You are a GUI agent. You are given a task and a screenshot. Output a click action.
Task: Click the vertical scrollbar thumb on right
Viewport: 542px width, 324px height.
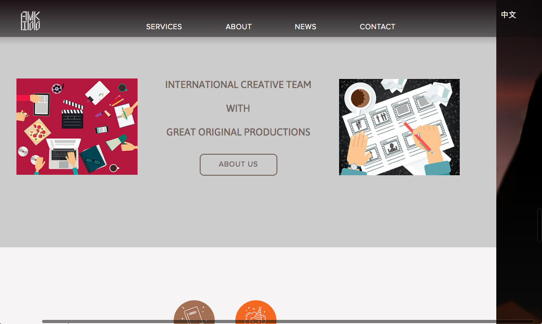pos(539,225)
